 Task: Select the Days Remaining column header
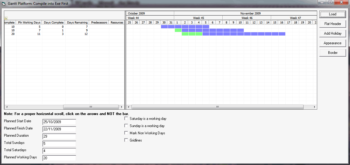click(77, 23)
